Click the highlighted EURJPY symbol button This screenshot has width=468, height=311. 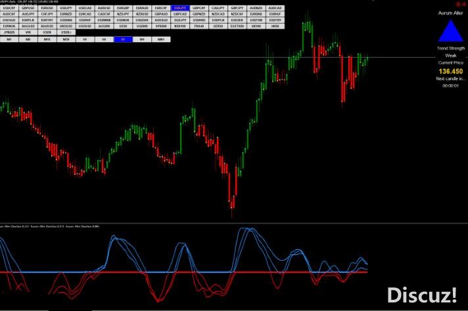pyautogui.click(x=180, y=8)
